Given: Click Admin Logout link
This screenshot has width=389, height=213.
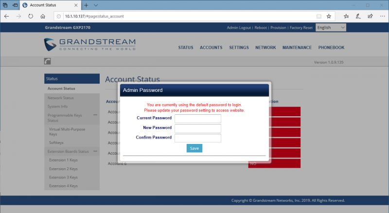Looking at the screenshot, I should point(239,28).
